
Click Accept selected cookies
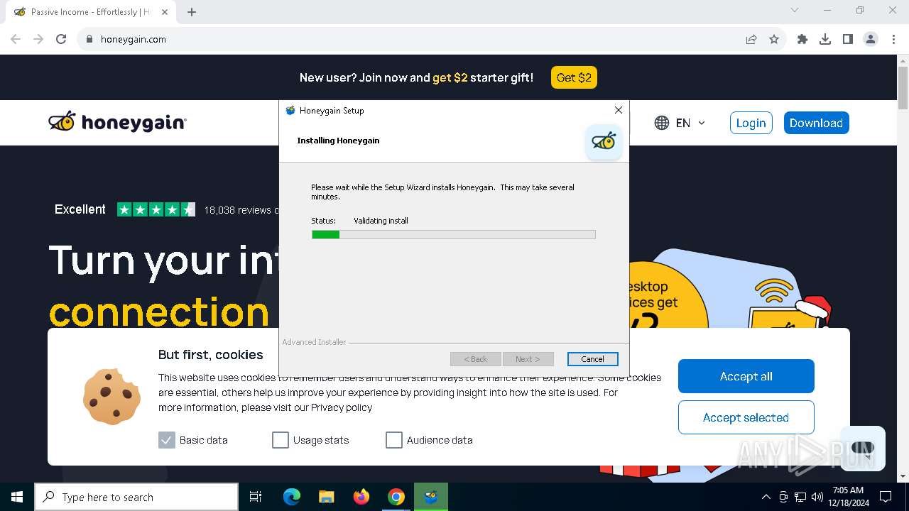point(746,417)
